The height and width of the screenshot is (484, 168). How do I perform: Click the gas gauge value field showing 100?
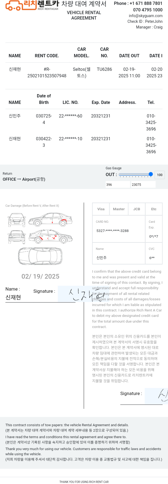[x=160, y=175]
